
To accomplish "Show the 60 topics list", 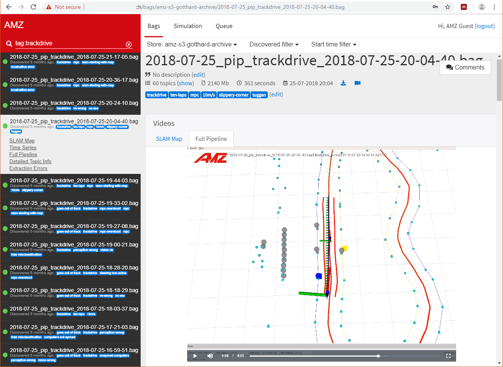I will pyautogui.click(x=186, y=83).
